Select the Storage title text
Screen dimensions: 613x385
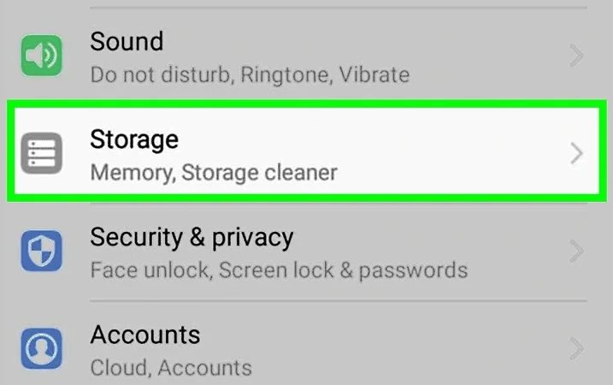[134, 139]
